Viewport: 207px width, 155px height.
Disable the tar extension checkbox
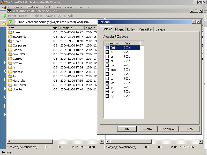[107, 92]
